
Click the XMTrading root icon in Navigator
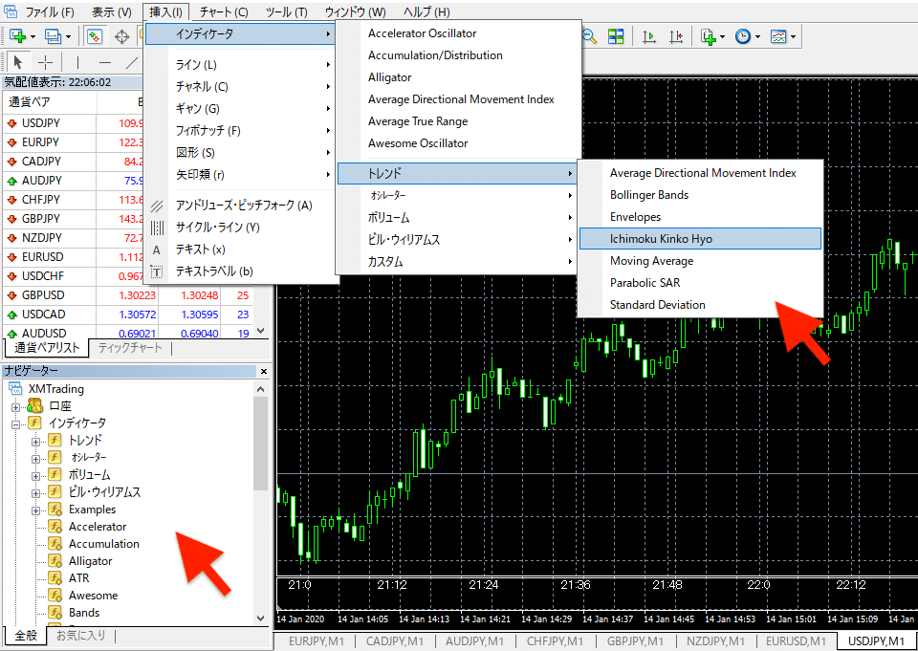(x=16, y=389)
